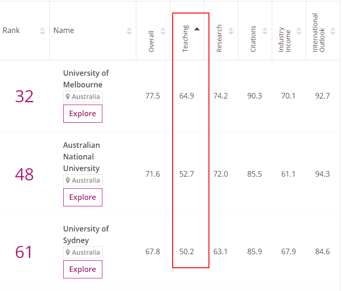Explore University of Sydney
The height and width of the screenshot is (291, 342).
[x=83, y=269]
